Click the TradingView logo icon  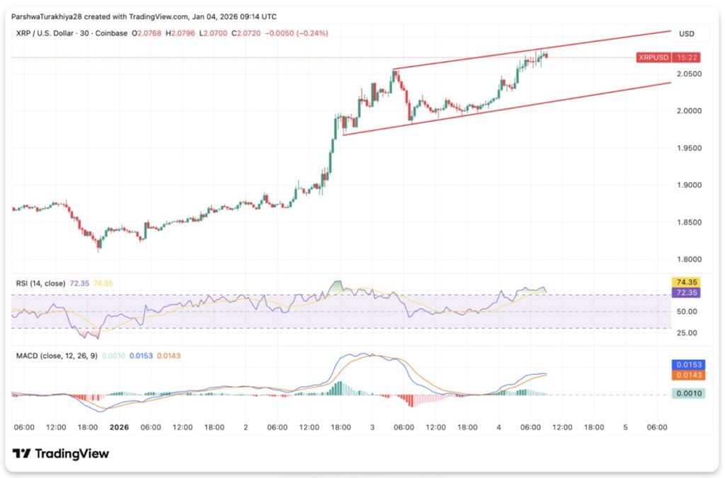click(x=22, y=454)
